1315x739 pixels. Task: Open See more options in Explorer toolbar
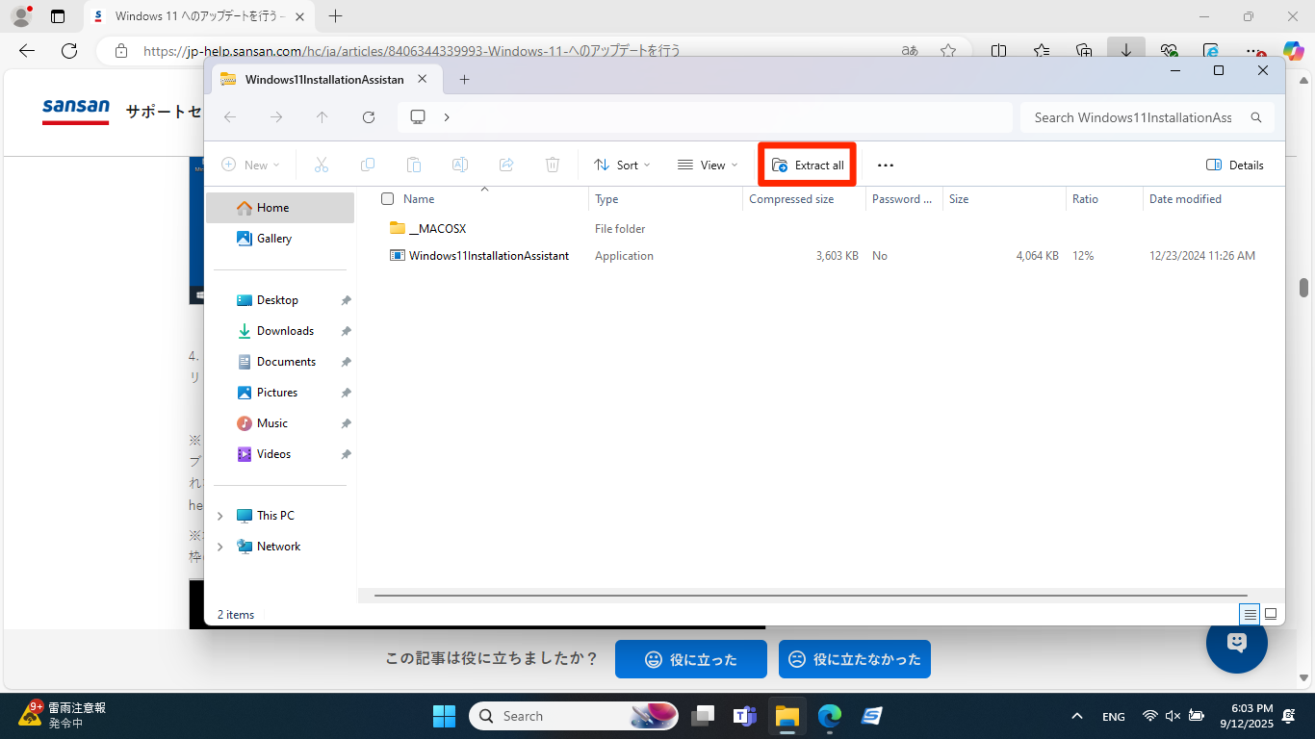pyautogui.click(x=886, y=166)
